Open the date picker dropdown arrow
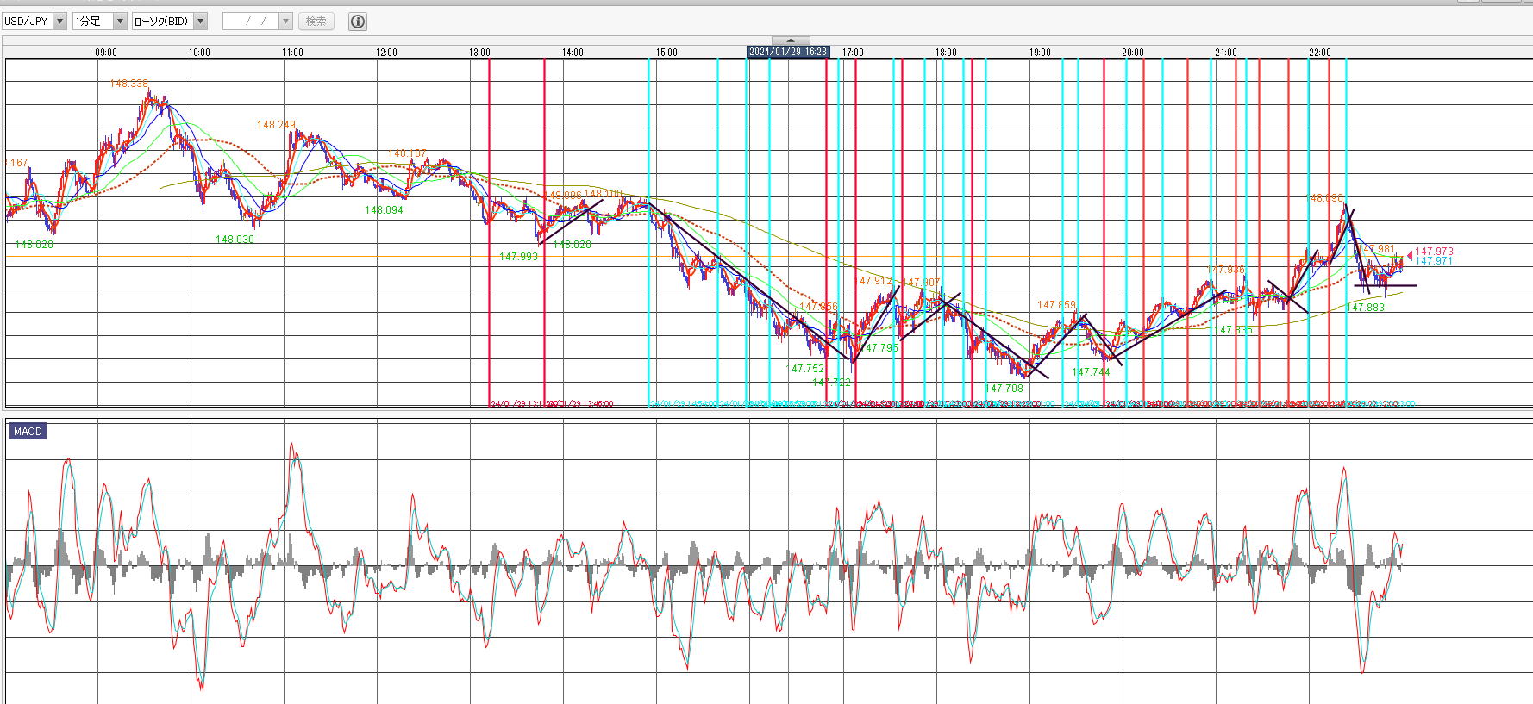 (285, 22)
